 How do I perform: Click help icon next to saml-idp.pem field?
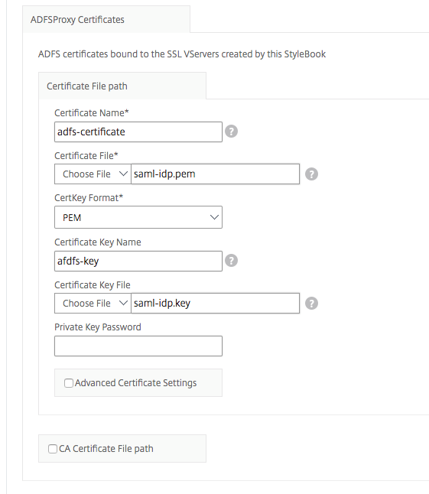[311, 174]
